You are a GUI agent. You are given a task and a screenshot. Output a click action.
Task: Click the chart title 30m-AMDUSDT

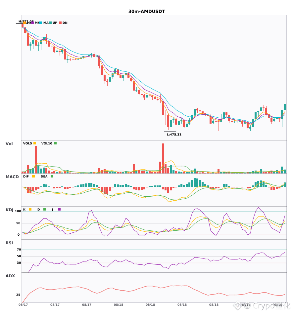pos(147,12)
